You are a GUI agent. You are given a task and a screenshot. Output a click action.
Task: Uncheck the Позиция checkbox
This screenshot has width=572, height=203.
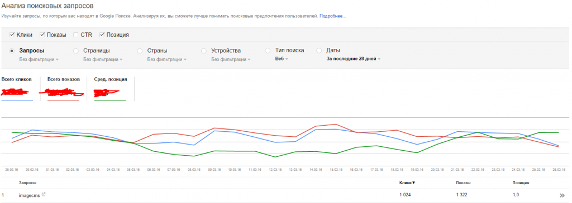coord(102,35)
